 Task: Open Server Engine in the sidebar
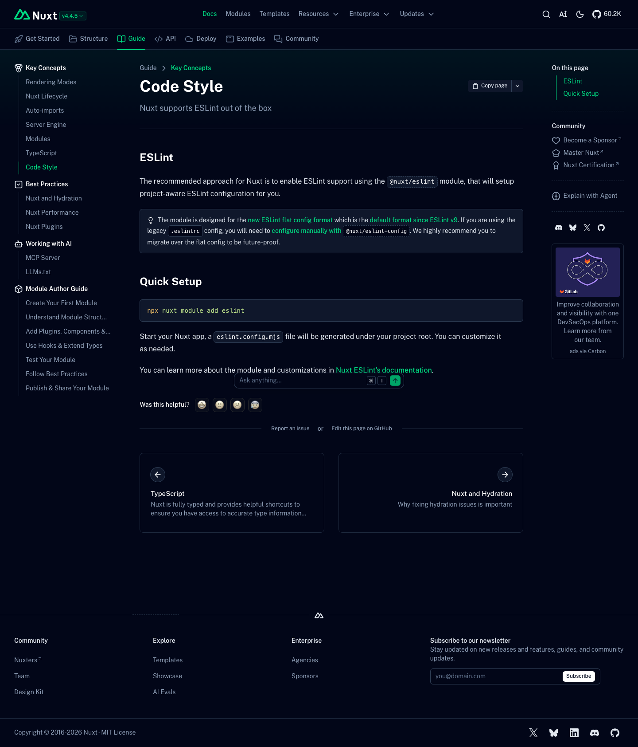tap(46, 125)
